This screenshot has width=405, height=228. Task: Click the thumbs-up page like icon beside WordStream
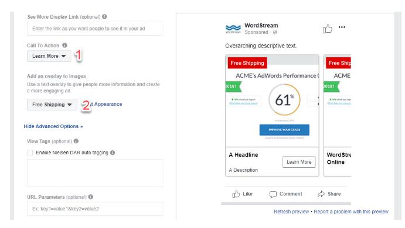(327, 28)
